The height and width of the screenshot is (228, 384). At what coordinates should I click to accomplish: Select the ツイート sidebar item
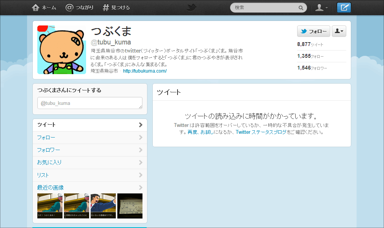click(x=90, y=125)
